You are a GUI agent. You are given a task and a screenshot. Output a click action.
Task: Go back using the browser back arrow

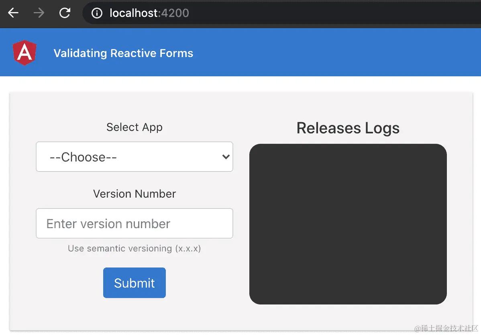click(x=13, y=13)
